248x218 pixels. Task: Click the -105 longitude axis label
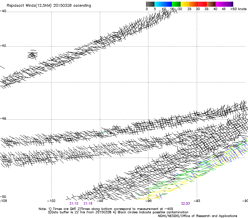pyautogui.click(x=3, y=201)
